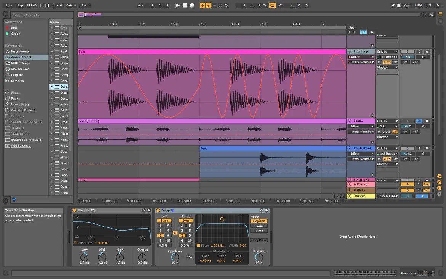Screen dimensions: 446x279
Task: Click the Delay freeze infinity button
Action: (189, 257)
